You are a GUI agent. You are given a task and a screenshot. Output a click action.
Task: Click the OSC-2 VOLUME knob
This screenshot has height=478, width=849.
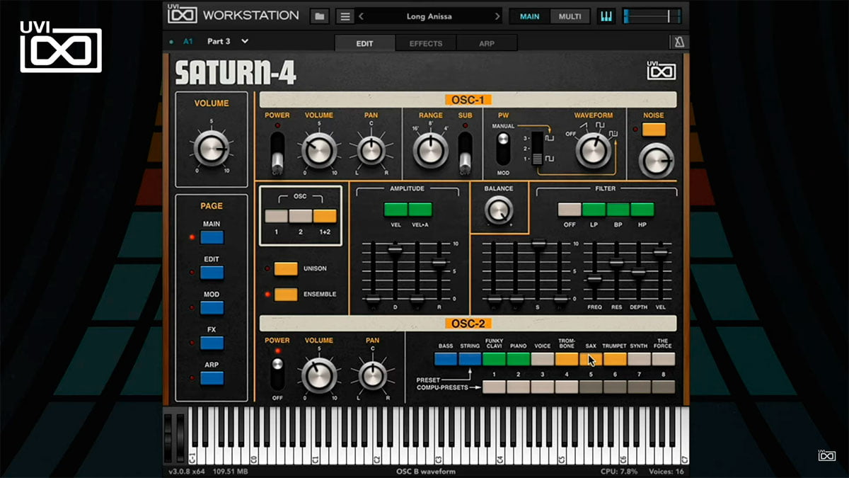click(319, 376)
